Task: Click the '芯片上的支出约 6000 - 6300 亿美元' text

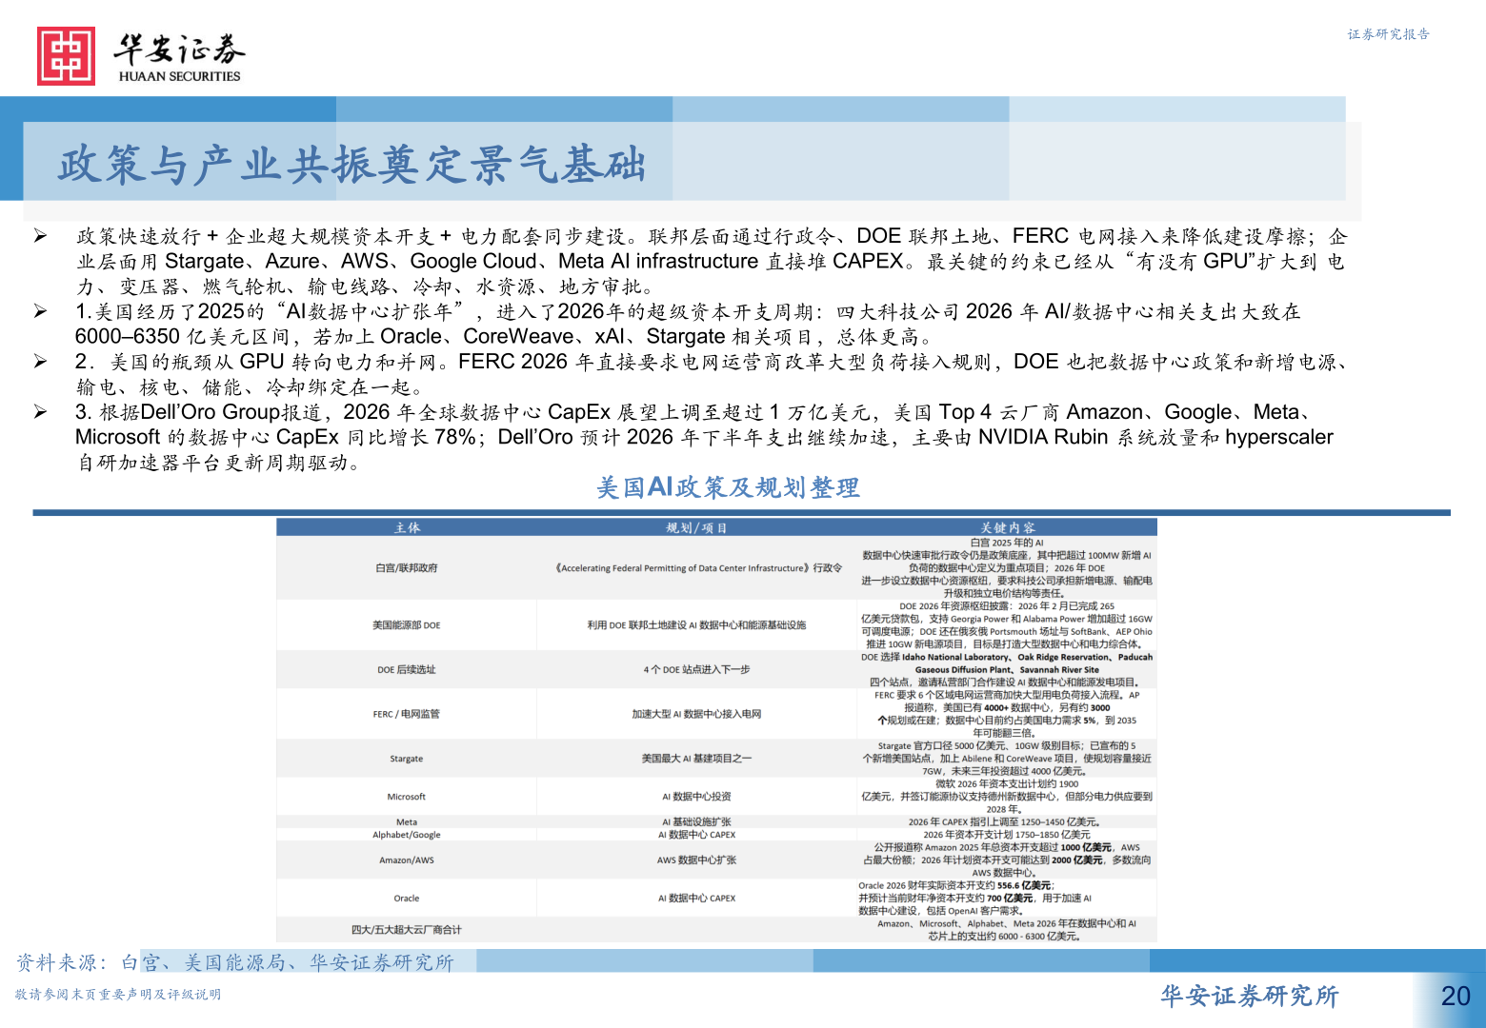Action: point(1007,937)
